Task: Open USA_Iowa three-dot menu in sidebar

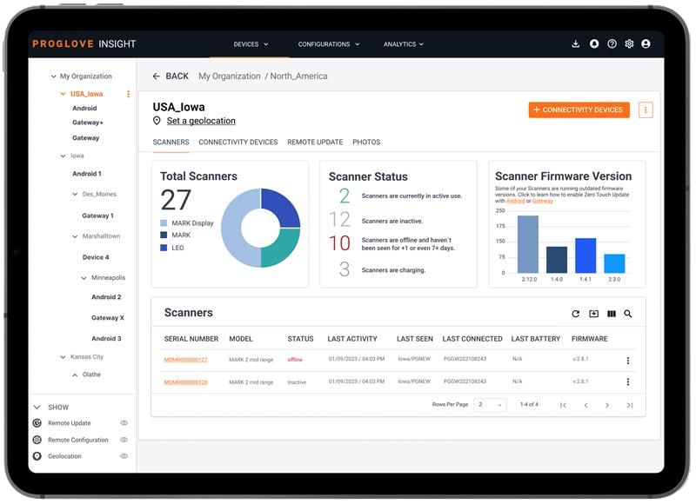Action: 128,94
